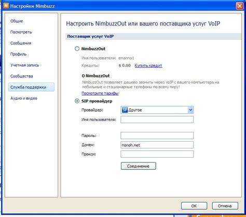The height and width of the screenshot is (217, 246).
Task: Click the SIP provider icon in the Другое combo
Action: [125, 110]
